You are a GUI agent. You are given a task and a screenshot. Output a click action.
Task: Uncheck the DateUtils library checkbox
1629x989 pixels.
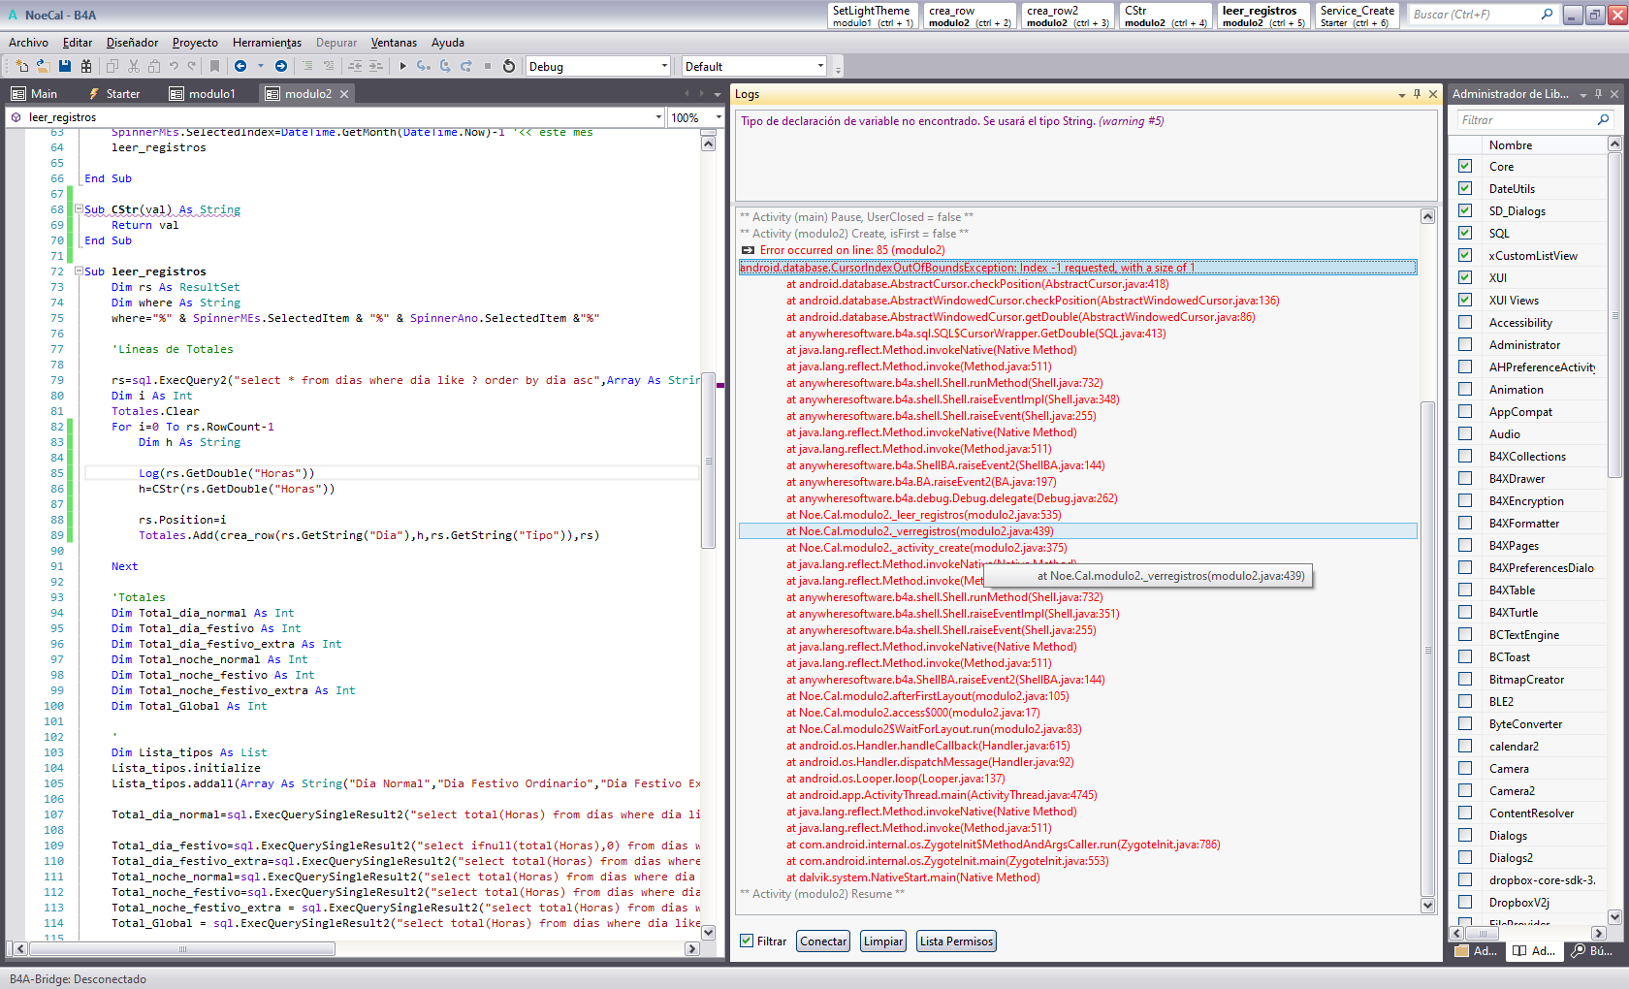pyautogui.click(x=1465, y=188)
